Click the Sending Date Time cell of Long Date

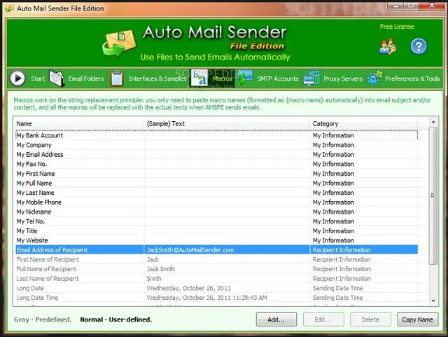click(364, 288)
